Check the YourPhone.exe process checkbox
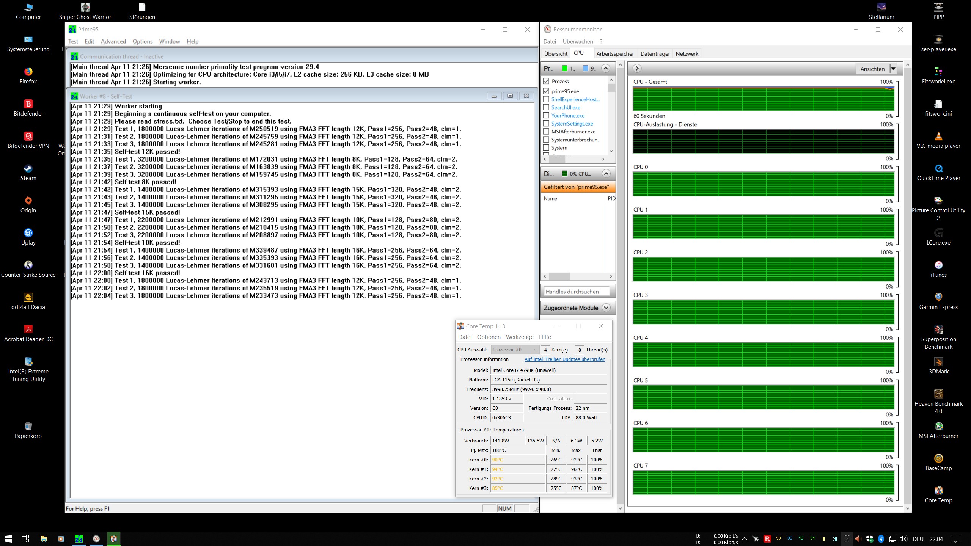The height and width of the screenshot is (546, 971). pos(546,115)
